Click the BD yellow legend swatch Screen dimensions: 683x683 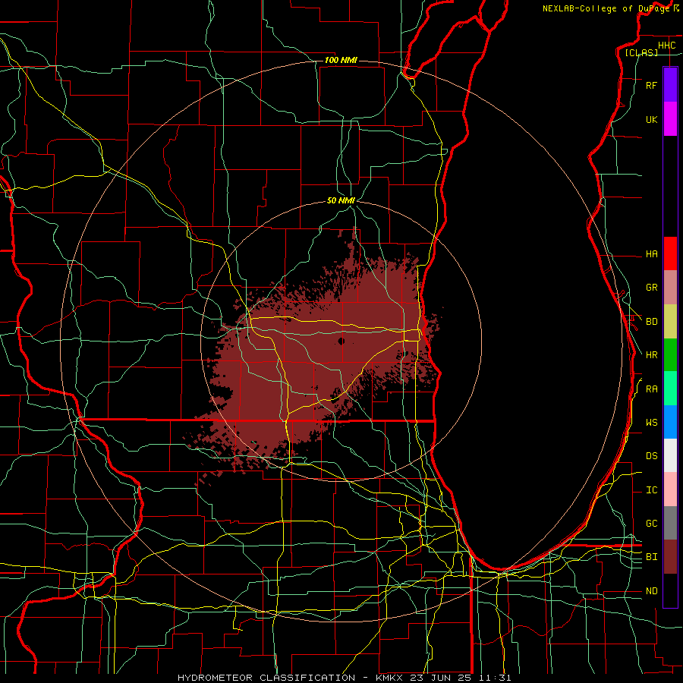670,322
